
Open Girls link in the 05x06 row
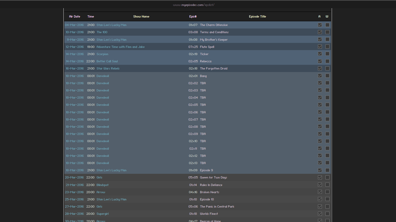99,207
